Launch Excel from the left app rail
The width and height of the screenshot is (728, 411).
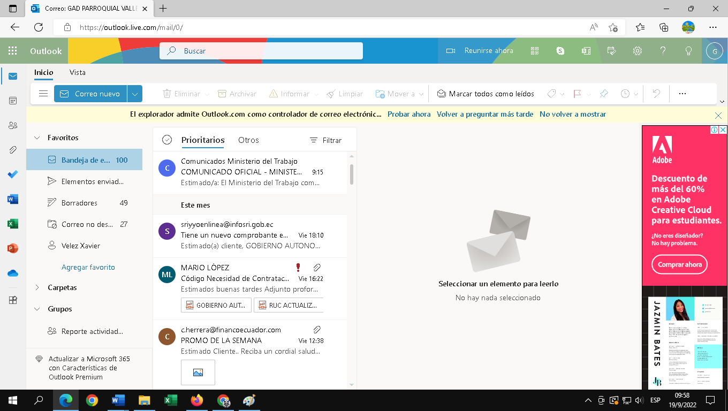[x=13, y=224]
